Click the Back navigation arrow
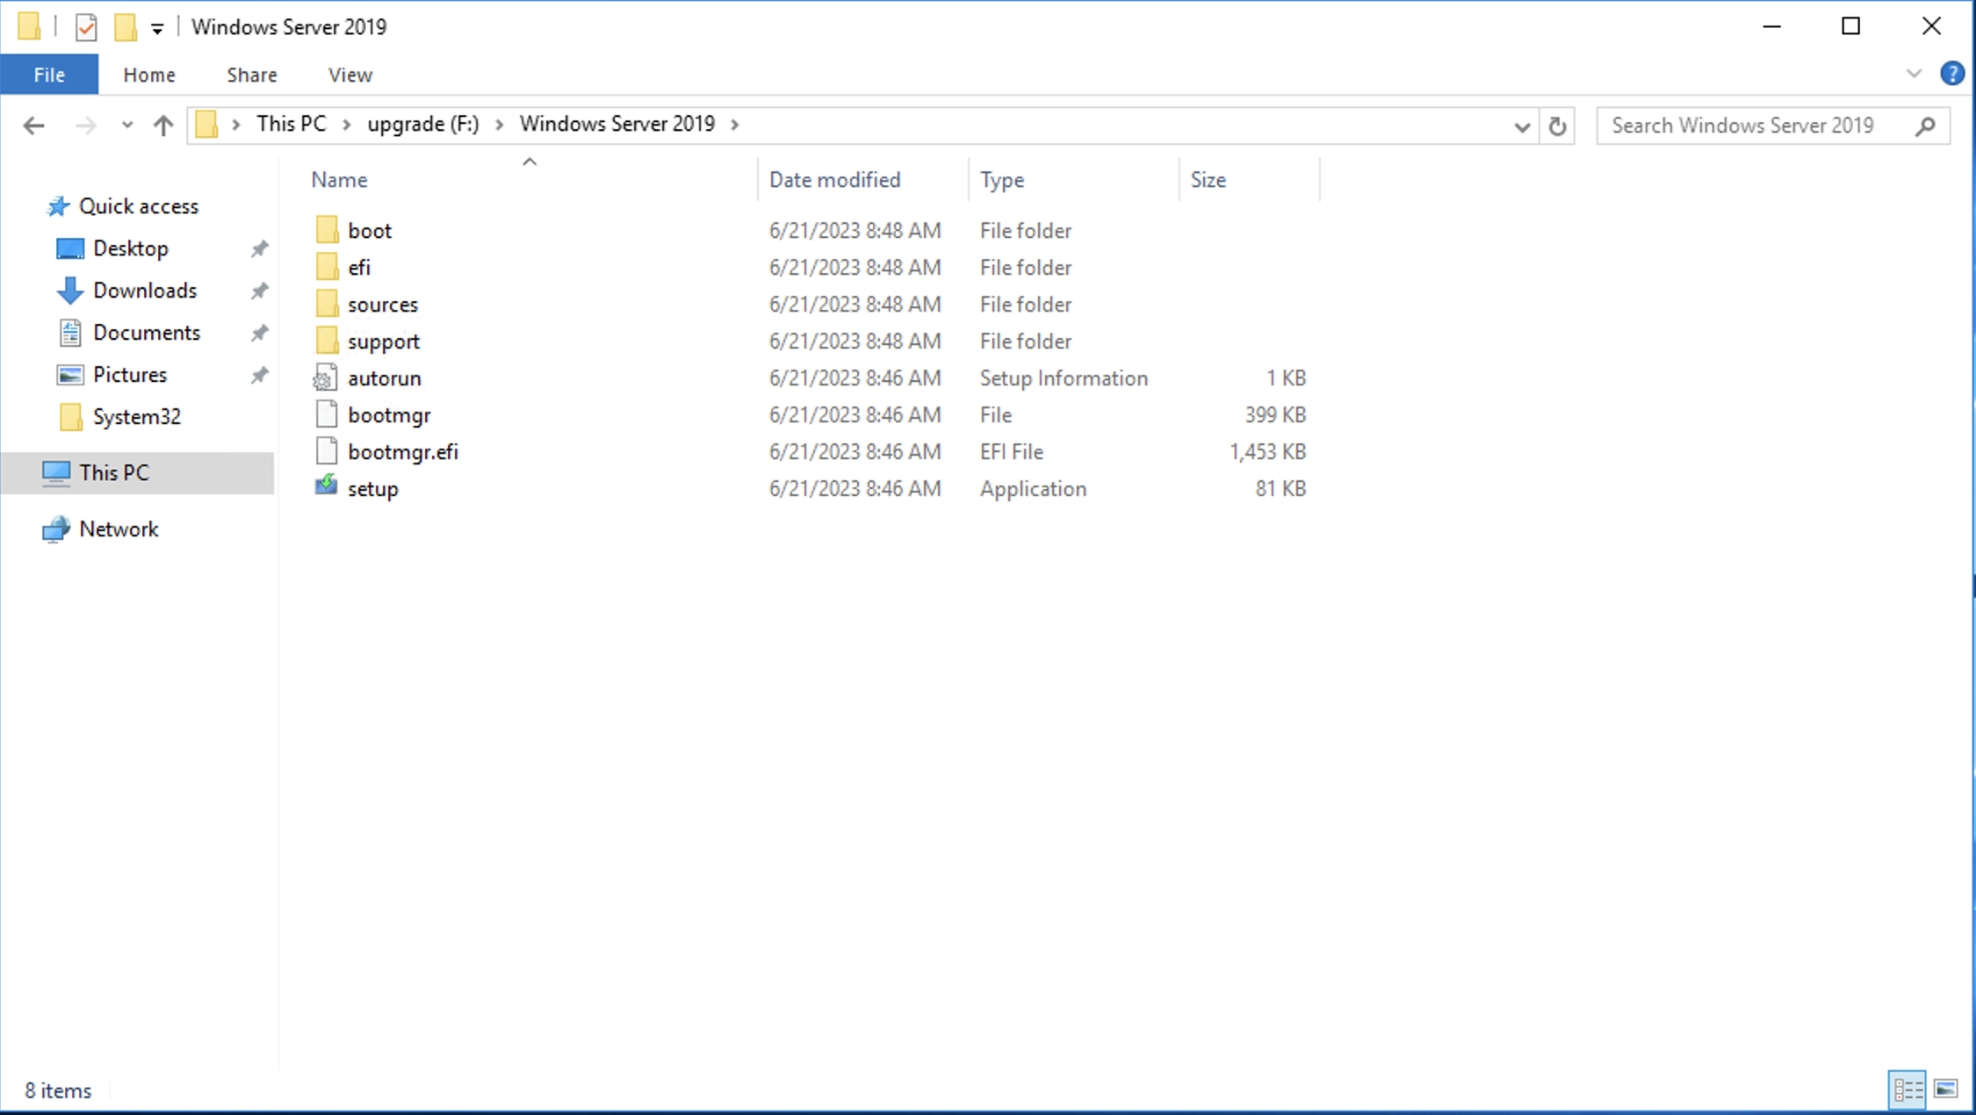The height and width of the screenshot is (1115, 1976). point(33,126)
